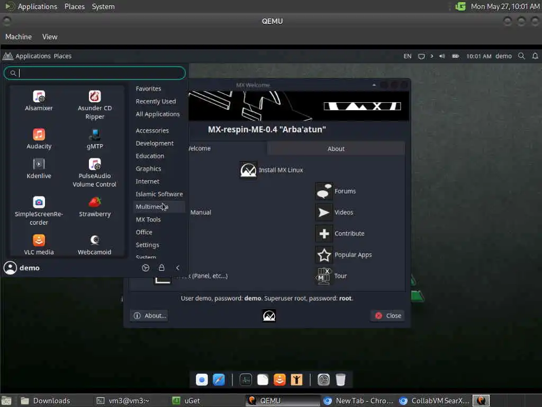Select Internet category
This screenshot has width=542, height=407.
pyautogui.click(x=147, y=181)
